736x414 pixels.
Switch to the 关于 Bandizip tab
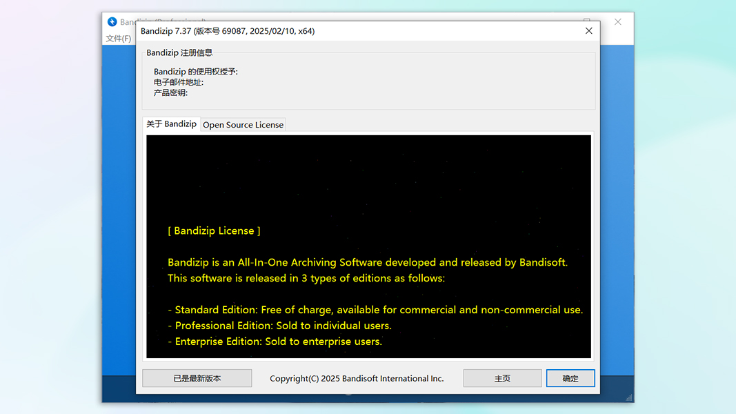[x=171, y=124]
